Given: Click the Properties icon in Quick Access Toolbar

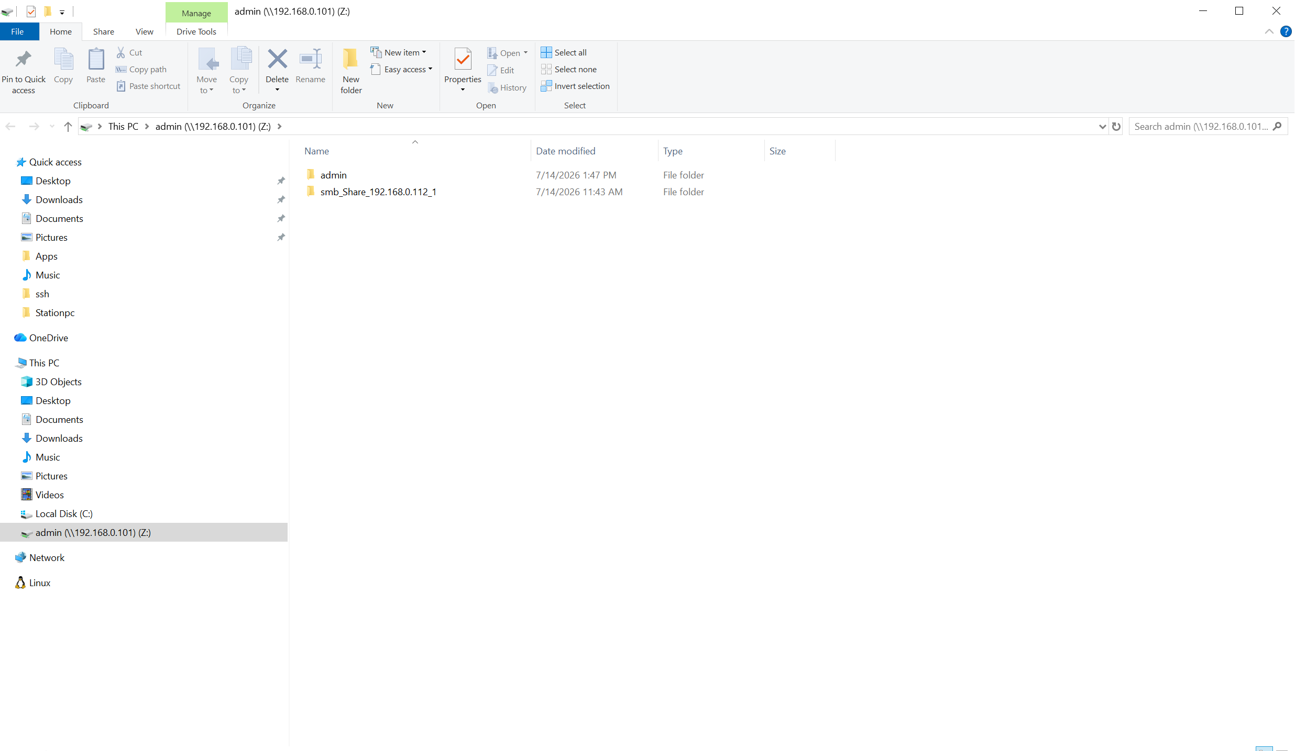Looking at the screenshot, I should (x=31, y=11).
